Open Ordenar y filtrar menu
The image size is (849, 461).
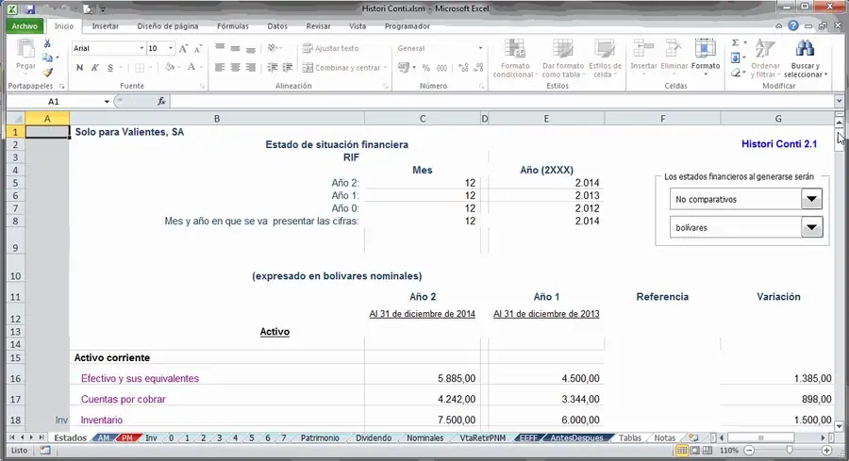[x=765, y=58]
